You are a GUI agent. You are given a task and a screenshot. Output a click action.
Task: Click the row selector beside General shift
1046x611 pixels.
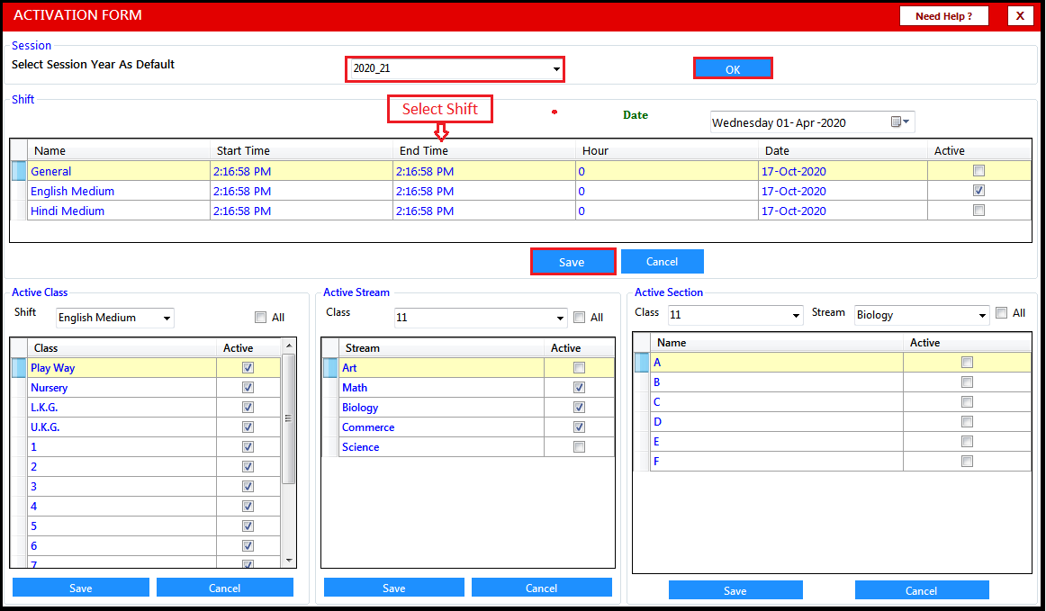[19, 171]
